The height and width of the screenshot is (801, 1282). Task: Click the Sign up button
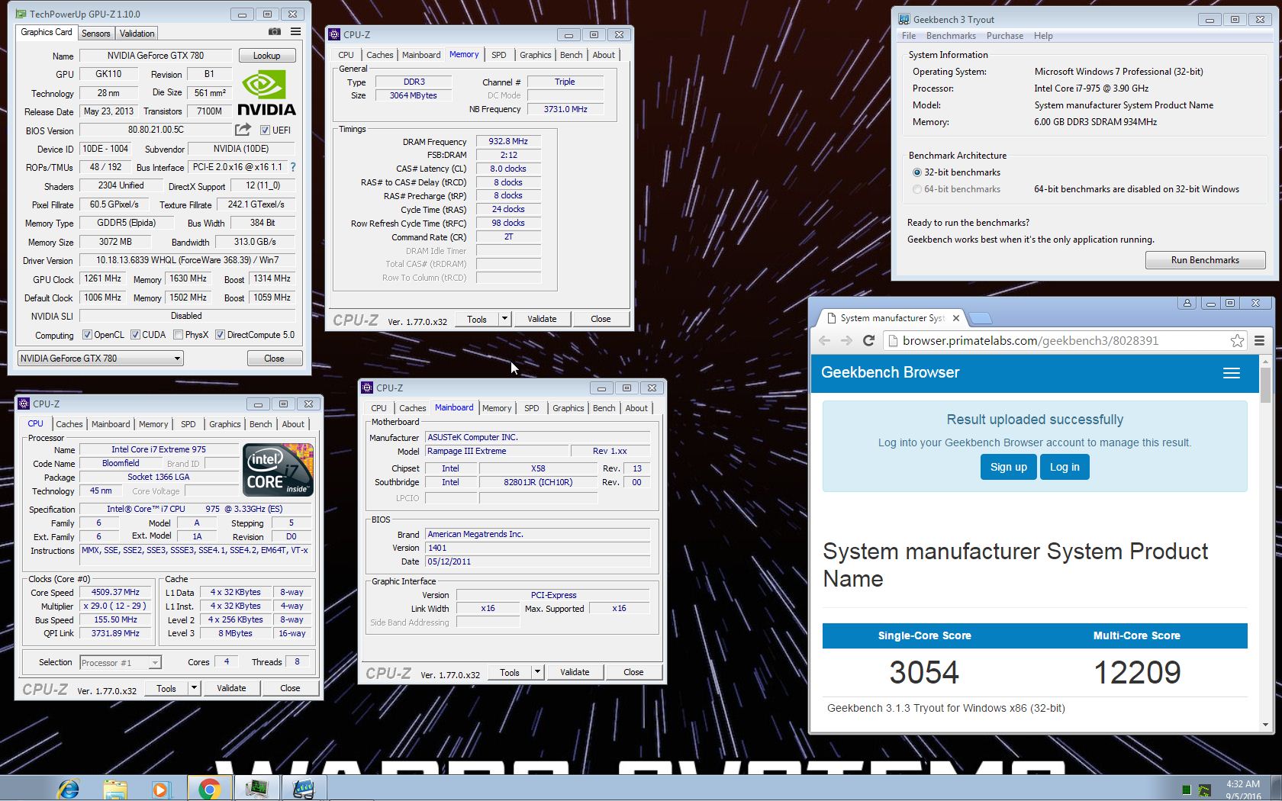[x=1008, y=467]
